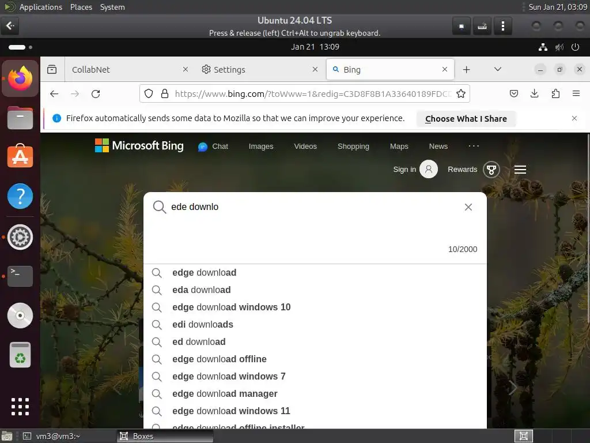The image size is (590, 443).
Task: Open Firefox View recent browsing icon
Action: point(52,69)
